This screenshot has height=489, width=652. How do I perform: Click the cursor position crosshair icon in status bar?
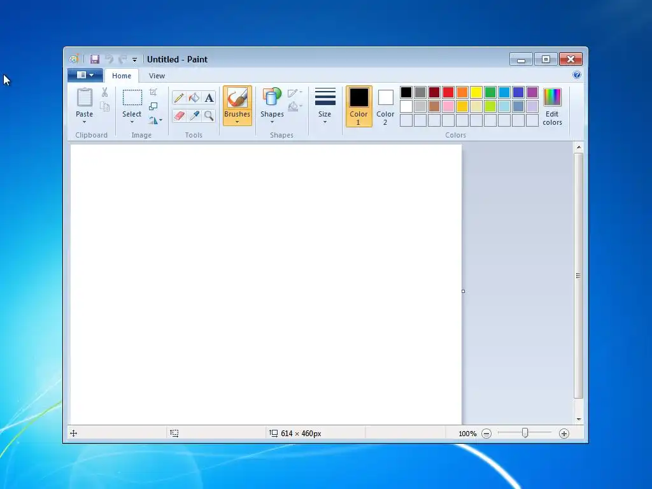(74, 433)
